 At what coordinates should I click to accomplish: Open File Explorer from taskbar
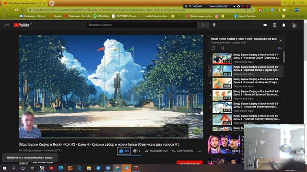pos(89,168)
